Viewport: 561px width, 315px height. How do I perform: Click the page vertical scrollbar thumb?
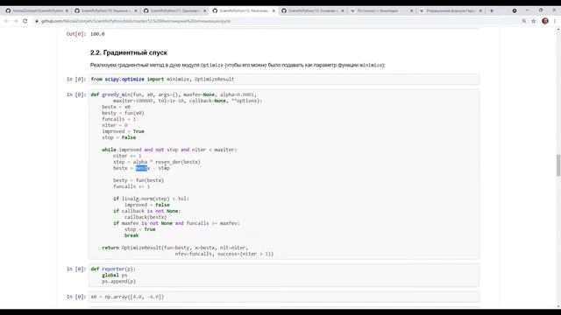point(558,165)
